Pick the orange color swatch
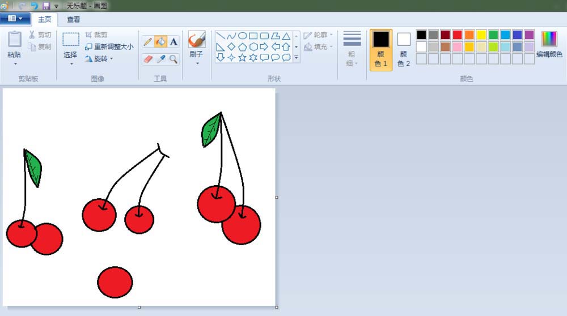The image size is (567, 316). 469,35
